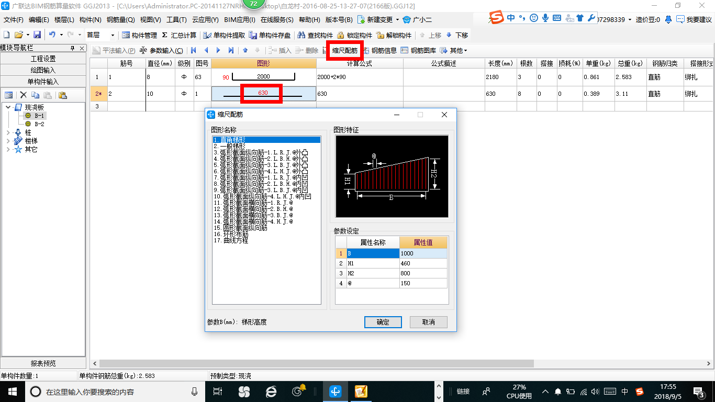Image resolution: width=715 pixels, height=402 pixels.
Task: Click the horizontal scrollbar below table
Action: tap(316, 363)
